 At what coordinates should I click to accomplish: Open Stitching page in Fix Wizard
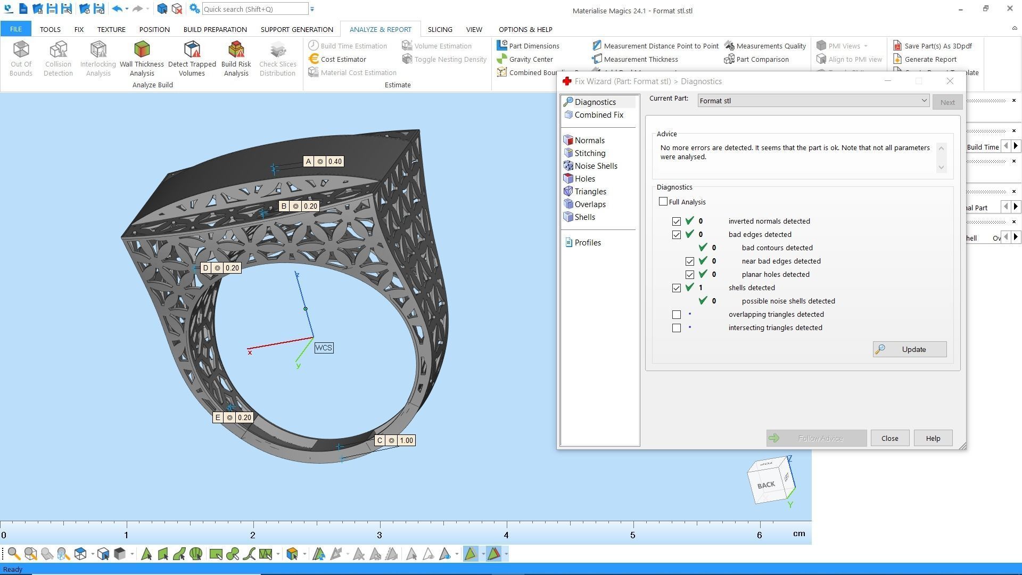[589, 153]
